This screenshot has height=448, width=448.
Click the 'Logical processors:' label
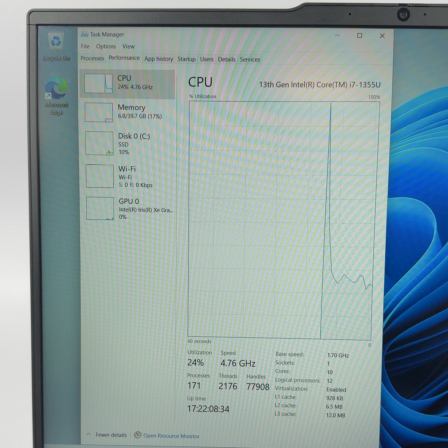298,380
